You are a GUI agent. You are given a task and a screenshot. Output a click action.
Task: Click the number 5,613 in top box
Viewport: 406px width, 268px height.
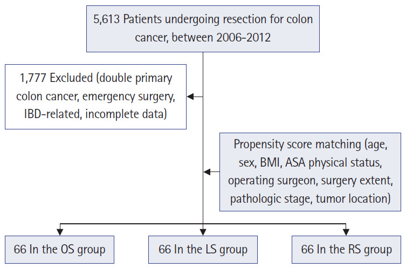click(x=106, y=19)
